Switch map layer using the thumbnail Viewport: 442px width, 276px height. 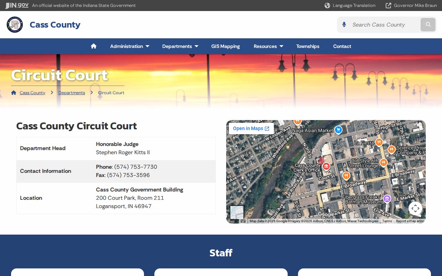click(237, 213)
